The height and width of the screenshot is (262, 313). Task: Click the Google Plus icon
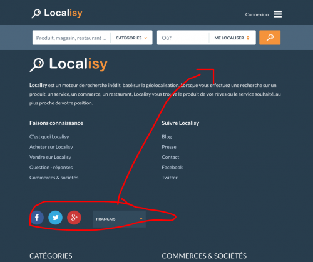pos(74,218)
